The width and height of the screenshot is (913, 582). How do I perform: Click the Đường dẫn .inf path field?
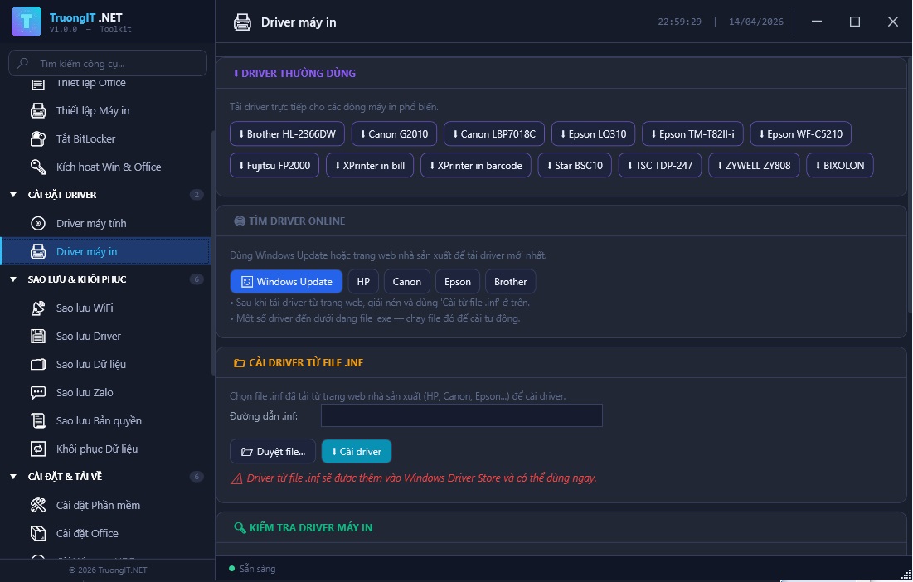click(x=461, y=415)
